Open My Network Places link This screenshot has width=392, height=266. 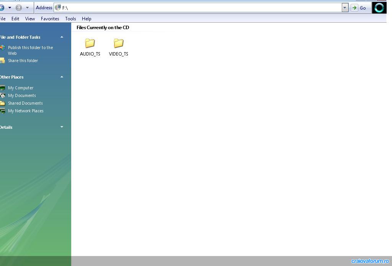(26, 111)
